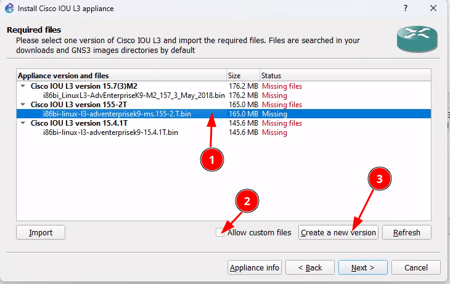Click the Import button
The height and width of the screenshot is (284, 450).
[x=41, y=232]
